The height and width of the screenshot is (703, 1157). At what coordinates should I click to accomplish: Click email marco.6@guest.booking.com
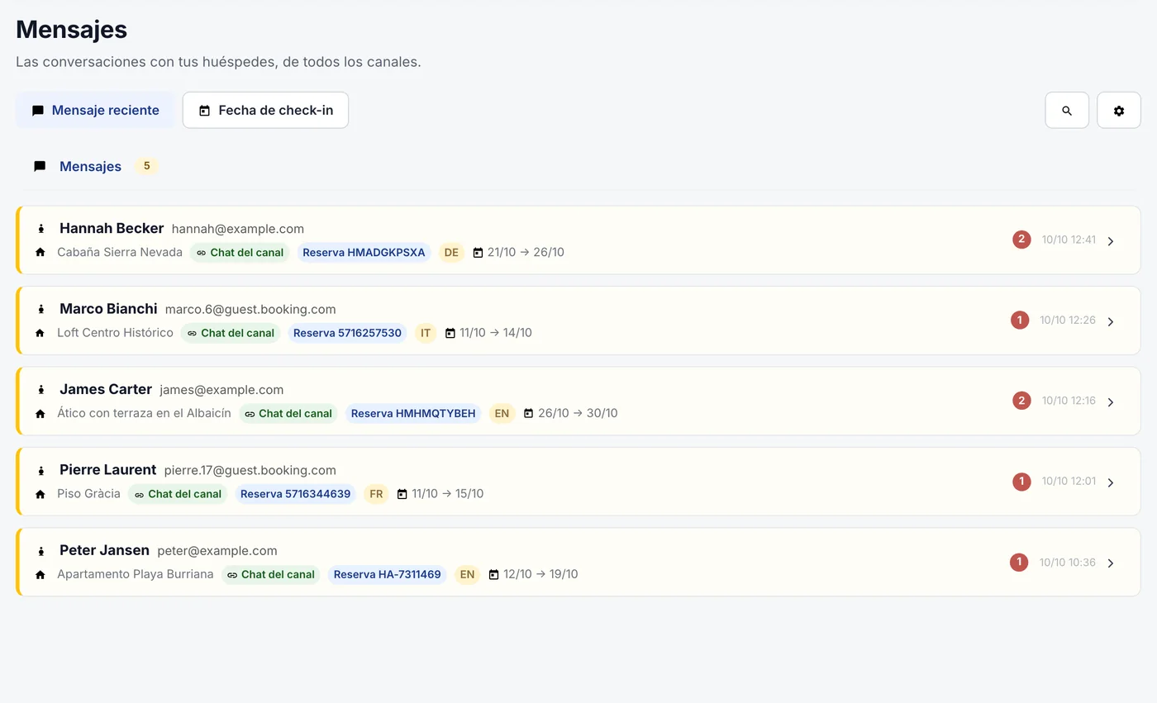pyautogui.click(x=250, y=310)
